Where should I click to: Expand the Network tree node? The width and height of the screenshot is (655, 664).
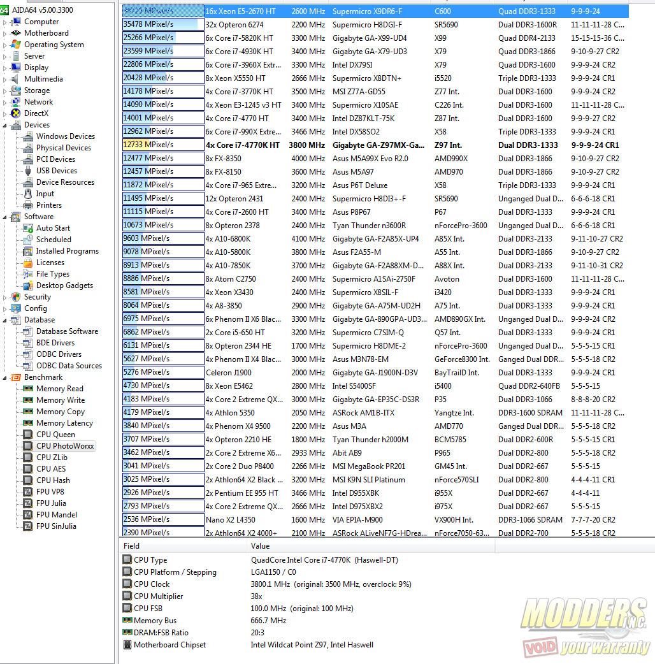tap(4, 101)
